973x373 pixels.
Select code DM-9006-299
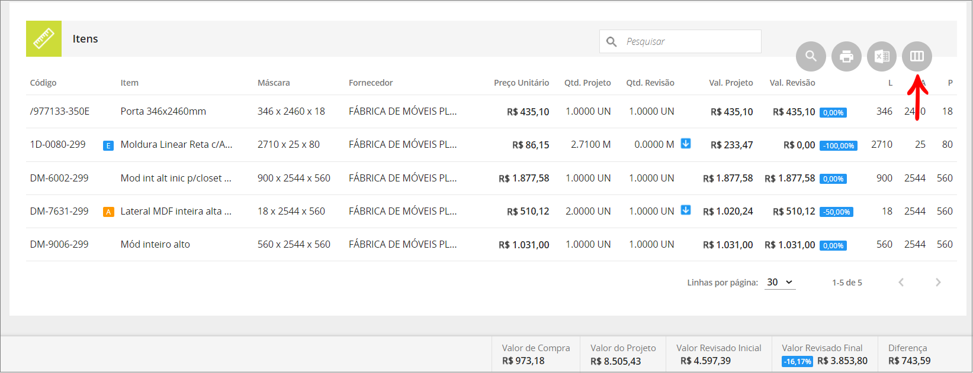(x=59, y=244)
